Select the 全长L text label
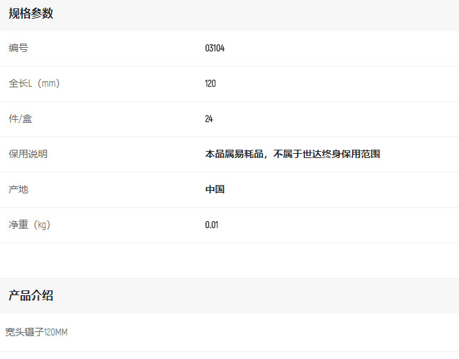The image size is (459, 359). pyautogui.click(x=20, y=84)
